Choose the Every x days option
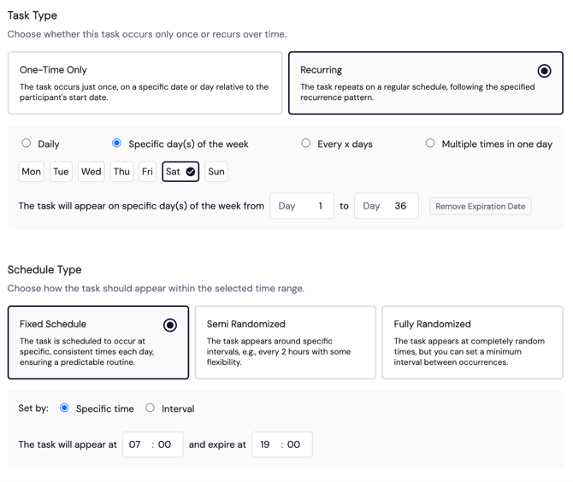573x482 pixels. tap(306, 143)
